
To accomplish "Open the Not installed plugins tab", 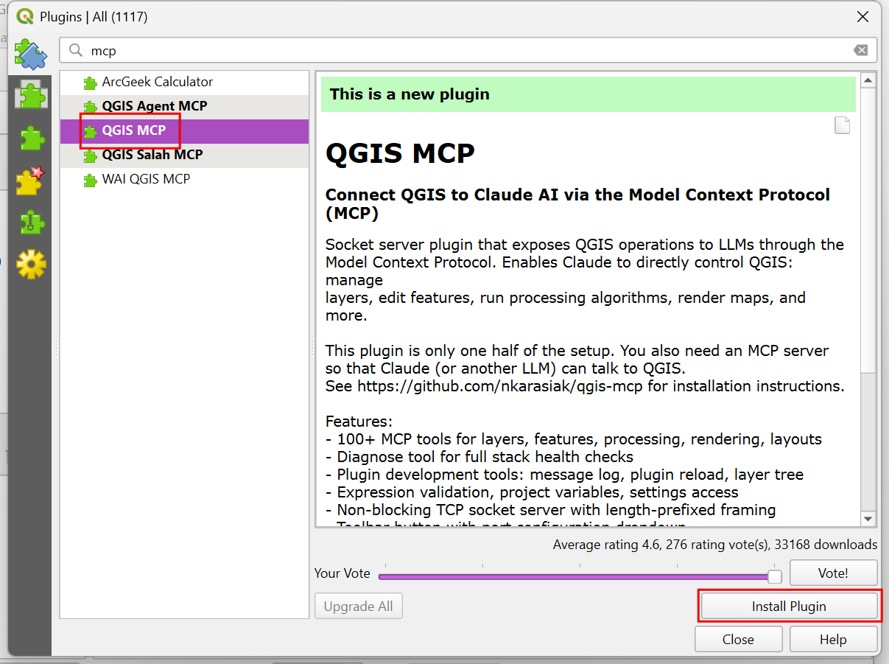I will 30,138.
